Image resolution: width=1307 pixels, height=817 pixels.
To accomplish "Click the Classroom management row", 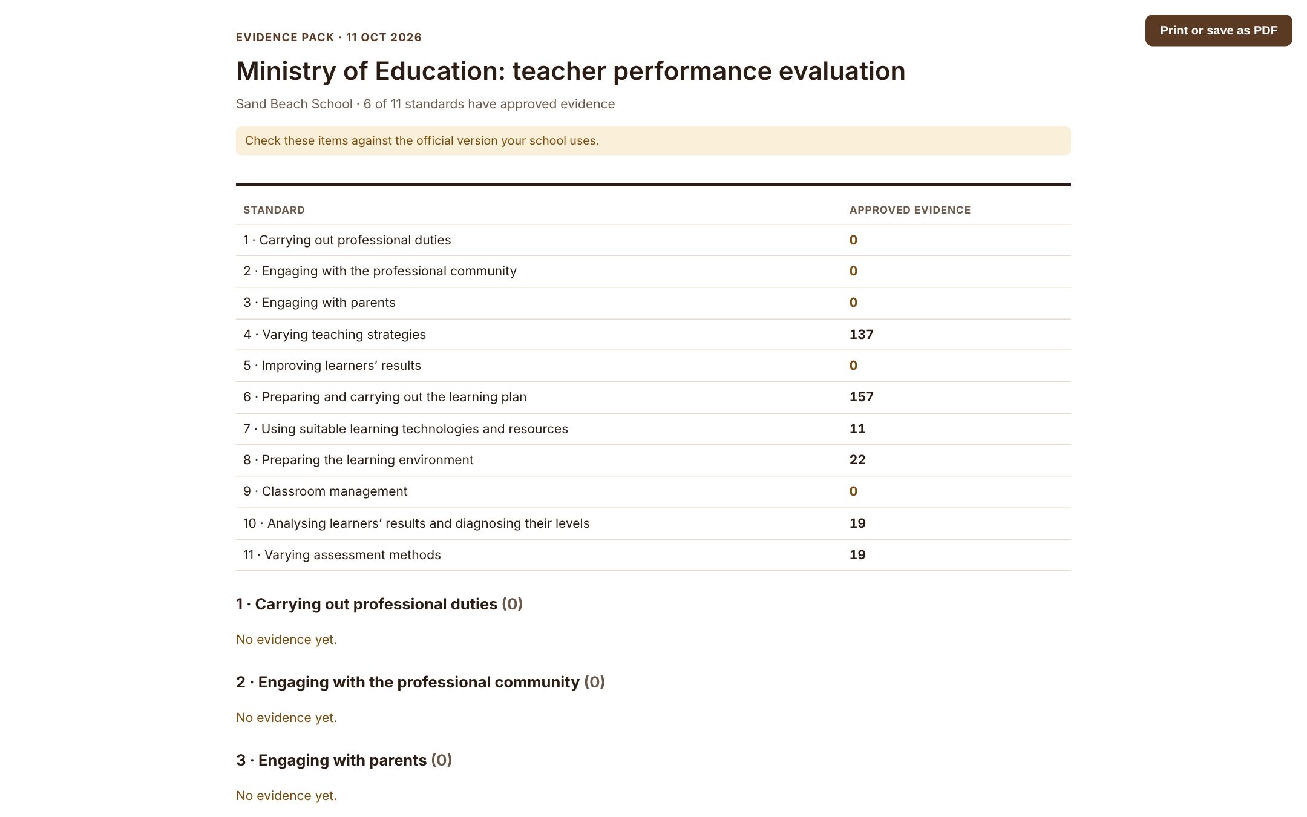I will (653, 492).
